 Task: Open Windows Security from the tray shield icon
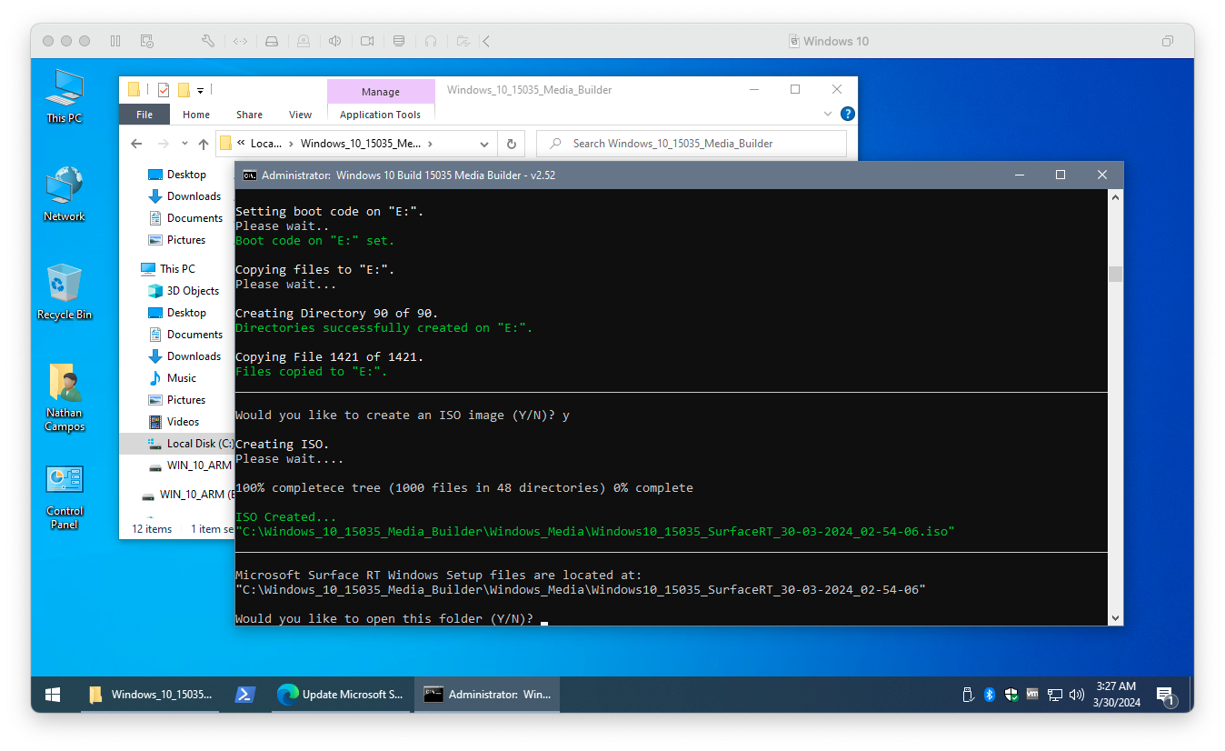pyautogui.click(x=1011, y=695)
